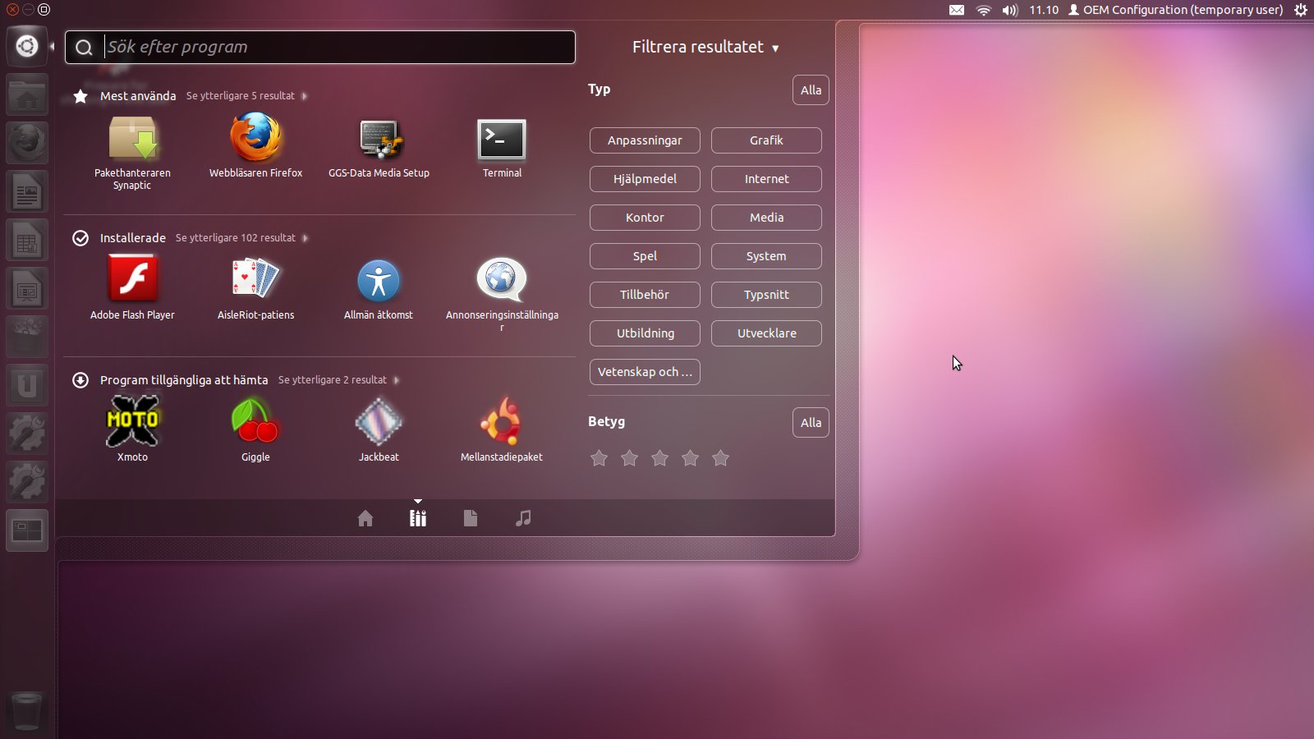
Task: Toggle the Media type filter
Action: point(766,218)
